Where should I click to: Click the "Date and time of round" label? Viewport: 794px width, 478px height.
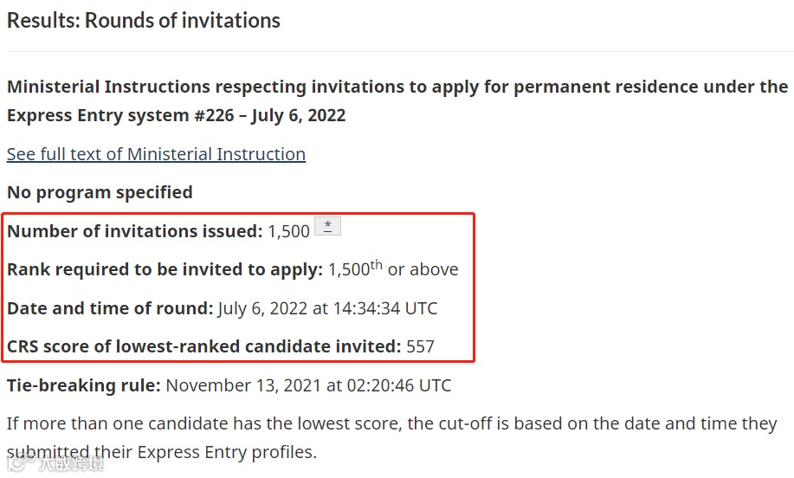pos(110,308)
